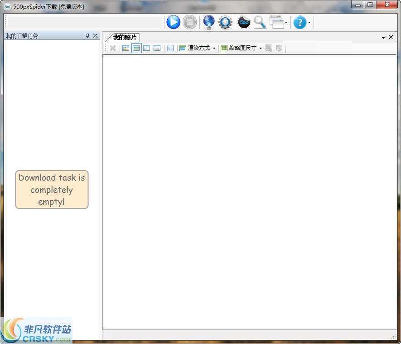Open the globe browser icon
The height and width of the screenshot is (344, 401).
click(209, 22)
